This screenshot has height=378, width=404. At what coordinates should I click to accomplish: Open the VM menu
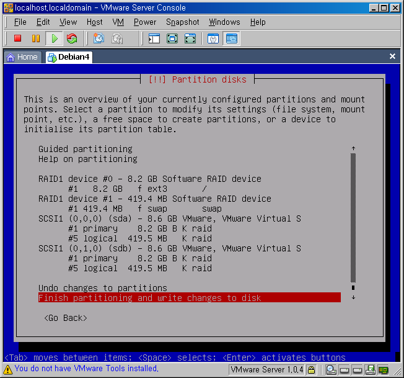[x=118, y=22]
